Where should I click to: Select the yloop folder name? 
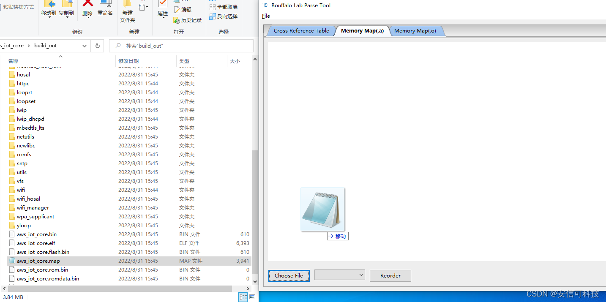pyautogui.click(x=24, y=226)
